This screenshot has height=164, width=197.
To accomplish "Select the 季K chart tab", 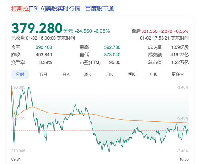I will click(x=132, y=74).
